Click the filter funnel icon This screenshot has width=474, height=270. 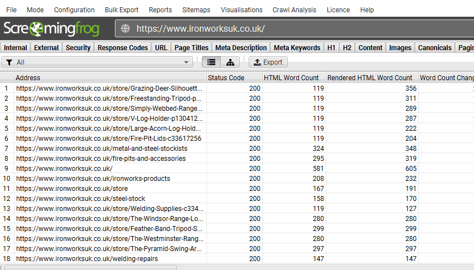[x=9, y=62]
